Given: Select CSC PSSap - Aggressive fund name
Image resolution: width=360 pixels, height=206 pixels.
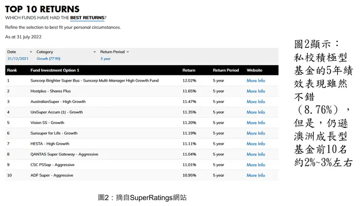Looking at the screenshot, I should point(53,165).
